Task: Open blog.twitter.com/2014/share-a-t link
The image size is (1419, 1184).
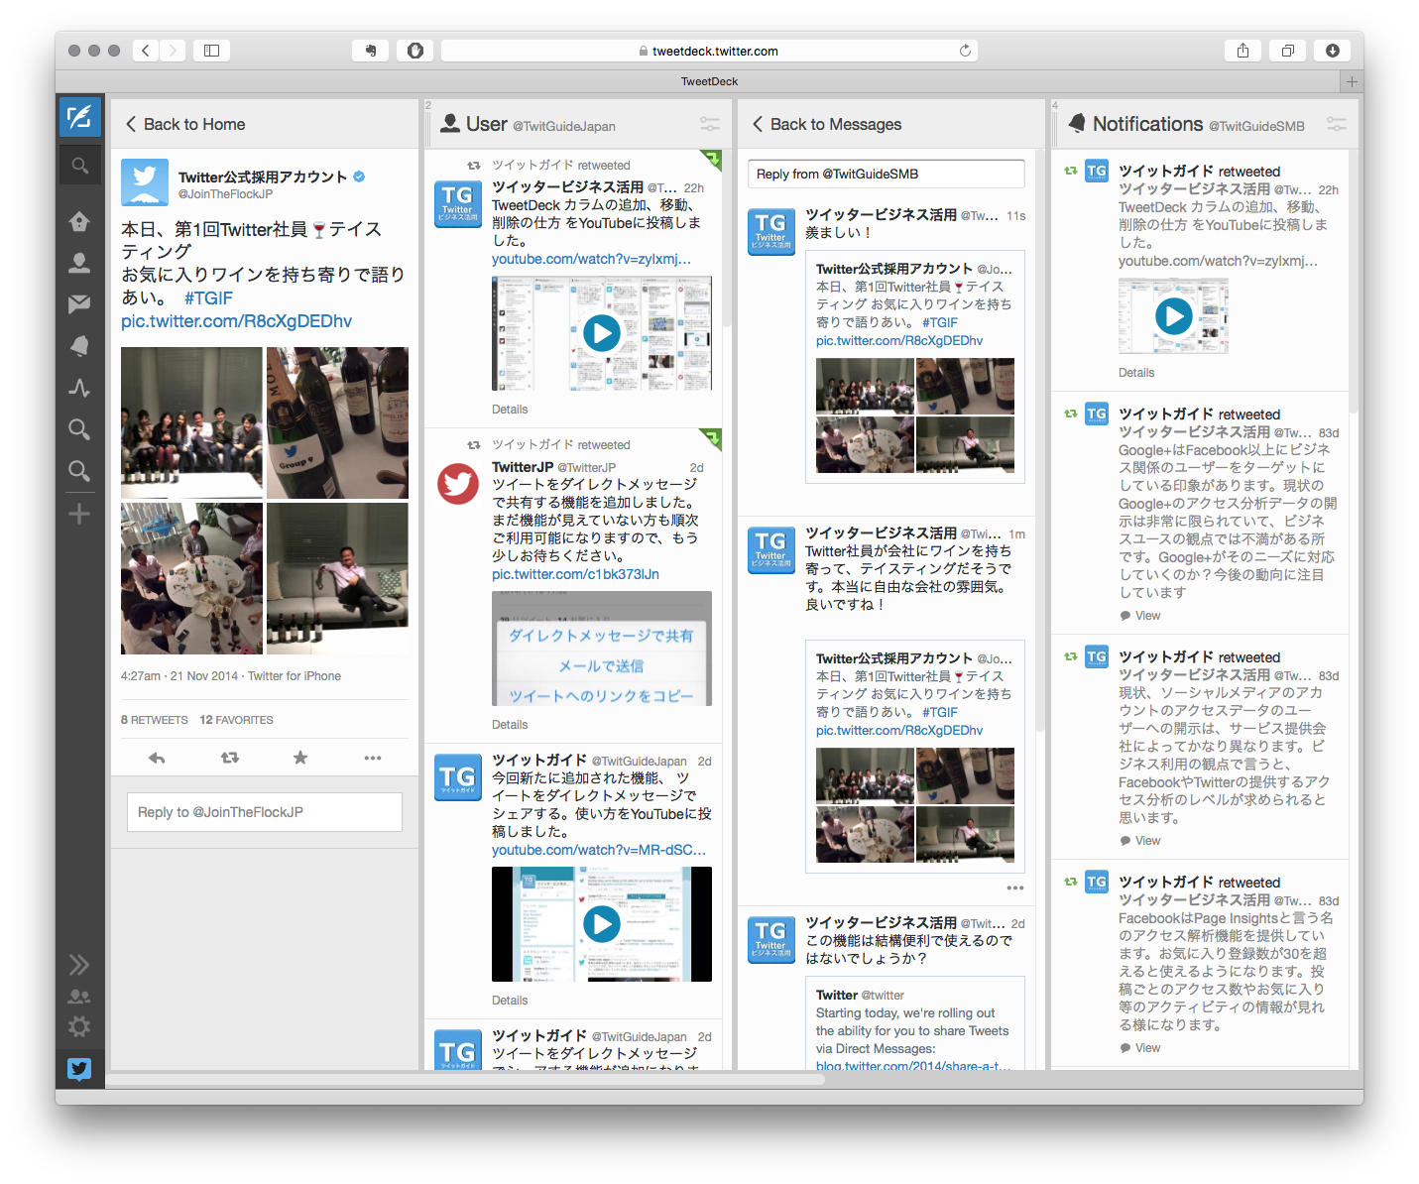Action: [913, 1066]
